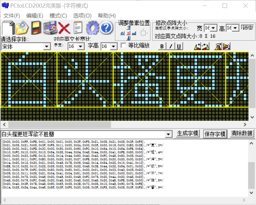Toggle the 锁定 lock option
Screen dimensions: 256x205
click(x=247, y=28)
